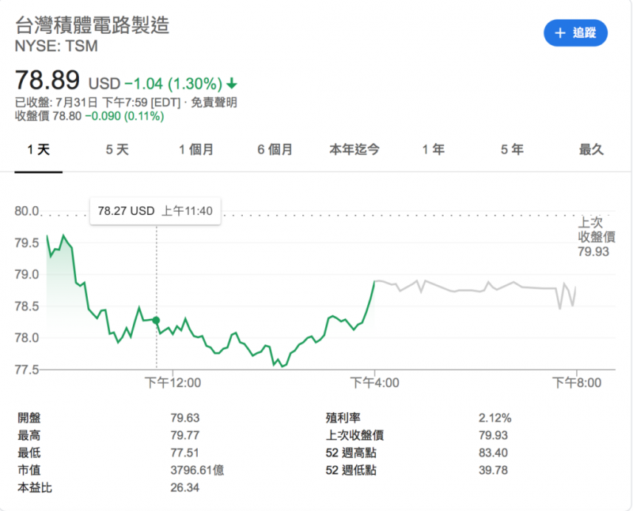Click the 77.5 y-axis label
This screenshot has width=633, height=511.
(27, 370)
